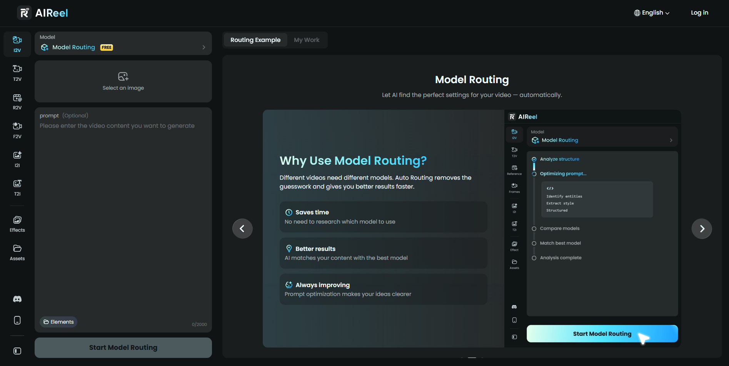This screenshot has width=729, height=366.
Task: Click the 0/2000 character counter
Action: (199, 324)
